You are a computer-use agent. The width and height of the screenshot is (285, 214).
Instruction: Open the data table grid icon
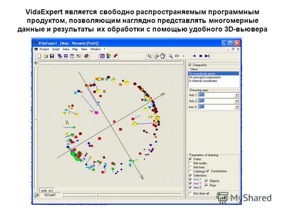point(102,56)
